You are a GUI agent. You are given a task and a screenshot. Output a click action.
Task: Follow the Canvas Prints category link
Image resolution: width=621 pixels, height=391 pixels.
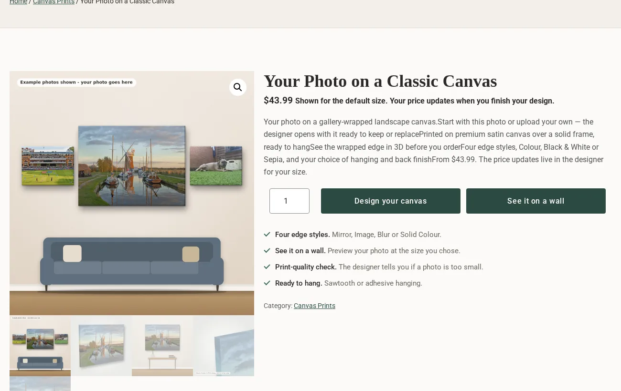tap(314, 306)
